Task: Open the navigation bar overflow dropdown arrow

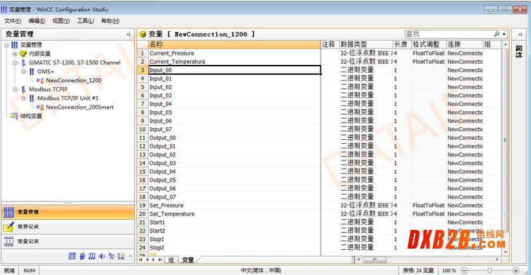Action: (130, 256)
